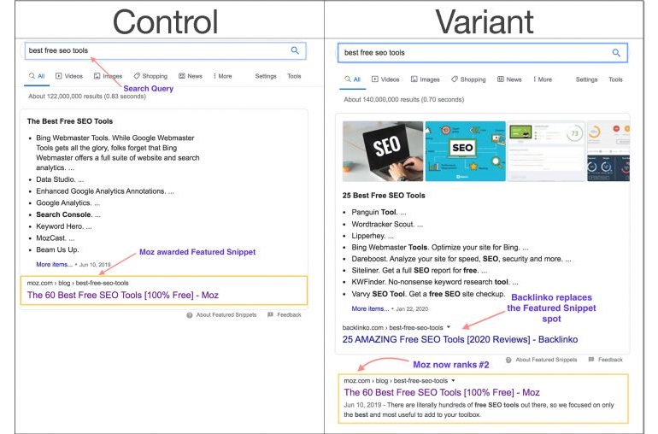
Task: Expand the More menu in Control search tabs
Action: pyautogui.click(x=222, y=76)
